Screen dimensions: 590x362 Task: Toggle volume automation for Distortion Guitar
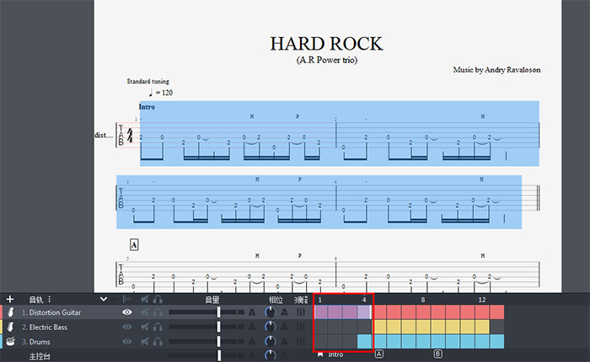(x=251, y=312)
